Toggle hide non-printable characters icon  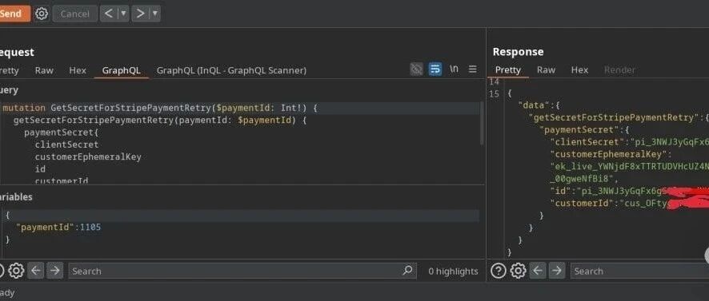416,69
